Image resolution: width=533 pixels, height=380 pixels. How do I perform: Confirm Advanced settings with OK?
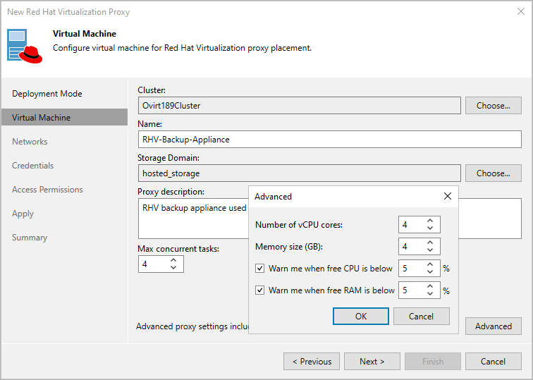tap(361, 316)
